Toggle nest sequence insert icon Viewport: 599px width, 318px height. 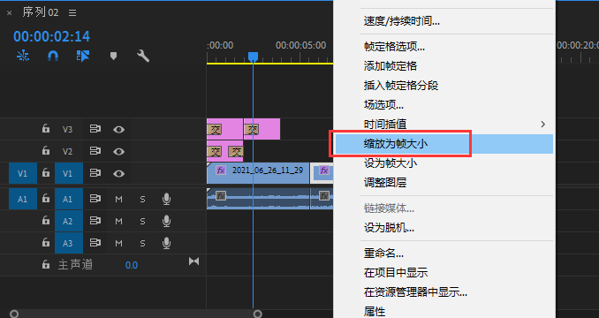click(x=23, y=57)
